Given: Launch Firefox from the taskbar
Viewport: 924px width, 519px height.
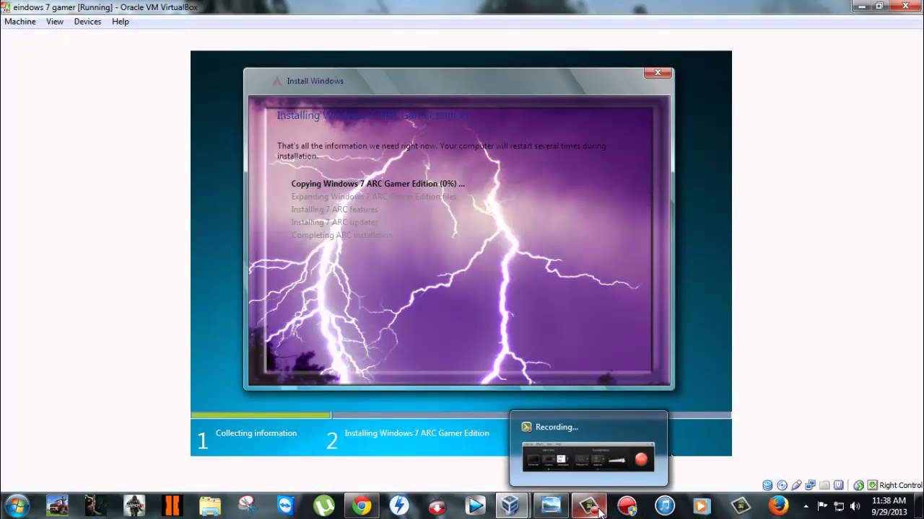Looking at the screenshot, I should tap(778, 506).
